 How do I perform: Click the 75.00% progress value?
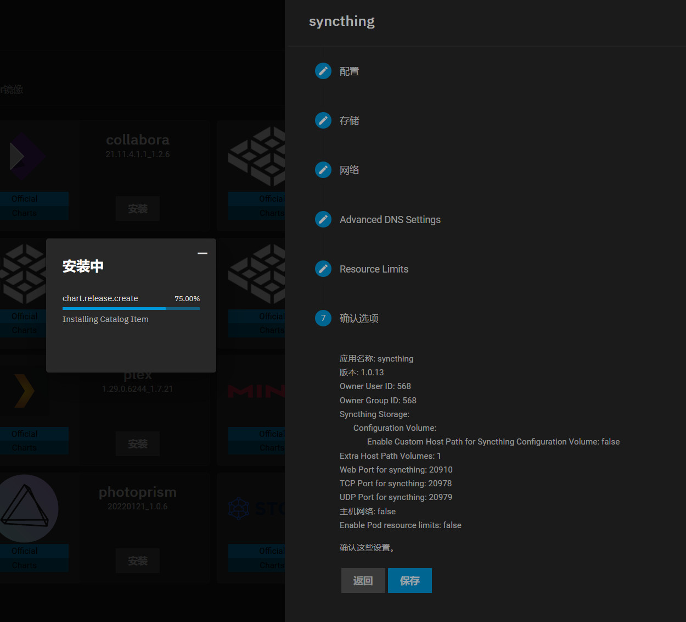pos(187,299)
